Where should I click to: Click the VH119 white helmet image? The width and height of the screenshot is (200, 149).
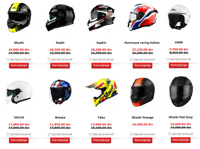19,92
